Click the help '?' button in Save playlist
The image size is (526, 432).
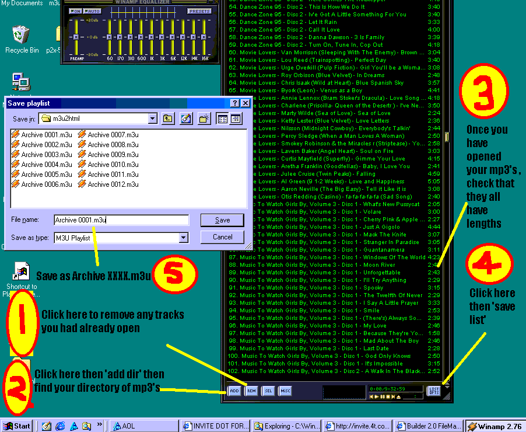click(x=235, y=103)
